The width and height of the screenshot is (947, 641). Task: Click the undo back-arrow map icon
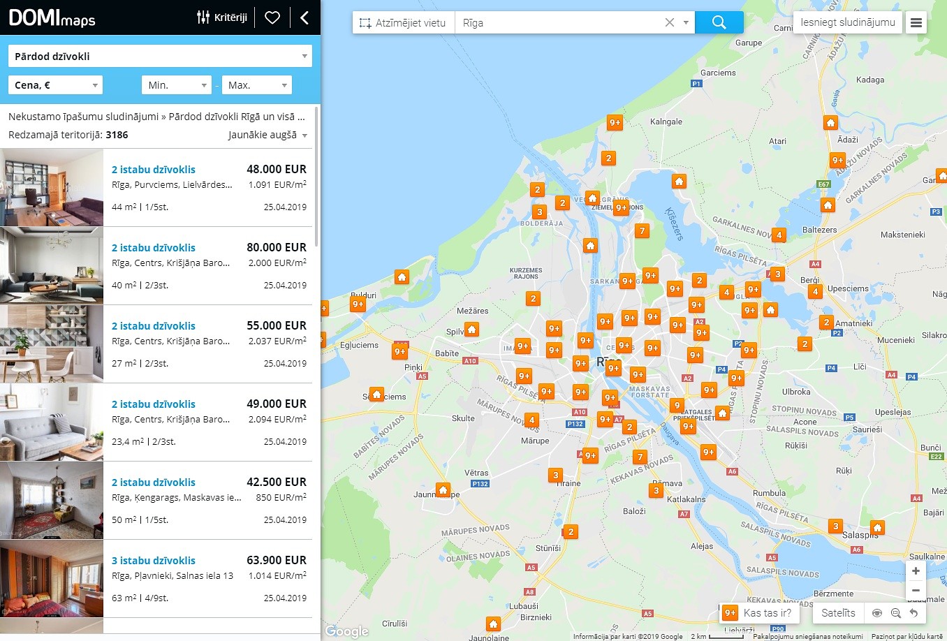coord(913,613)
